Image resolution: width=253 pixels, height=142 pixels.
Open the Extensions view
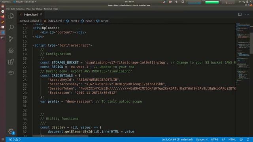coord(11,62)
